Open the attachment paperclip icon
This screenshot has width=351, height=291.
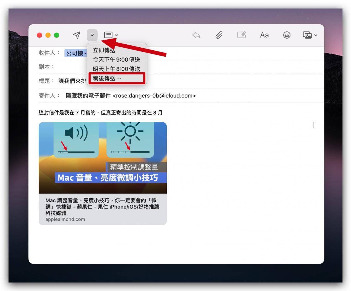tap(219, 35)
